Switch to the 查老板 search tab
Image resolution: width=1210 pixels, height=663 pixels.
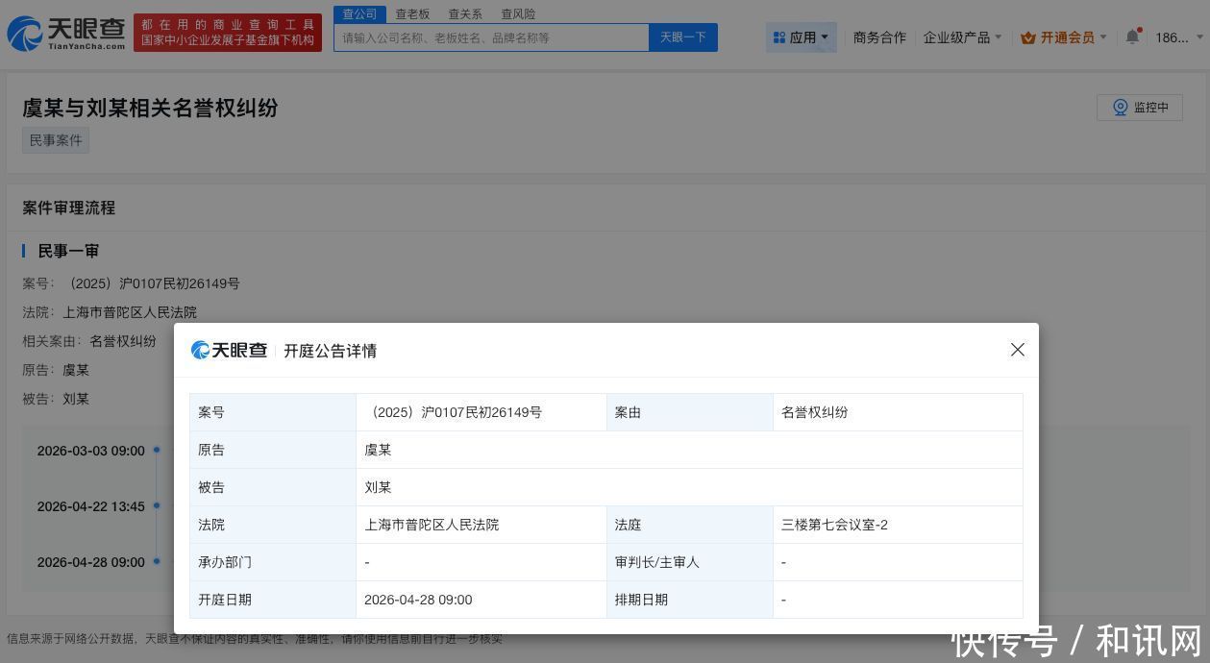pyautogui.click(x=412, y=13)
